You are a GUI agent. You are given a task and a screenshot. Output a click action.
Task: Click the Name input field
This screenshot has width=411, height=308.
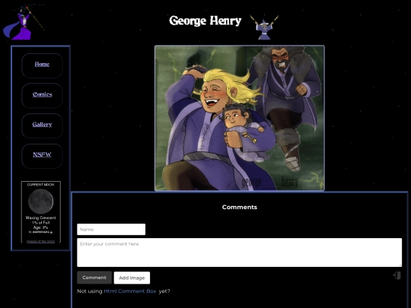pos(111,230)
